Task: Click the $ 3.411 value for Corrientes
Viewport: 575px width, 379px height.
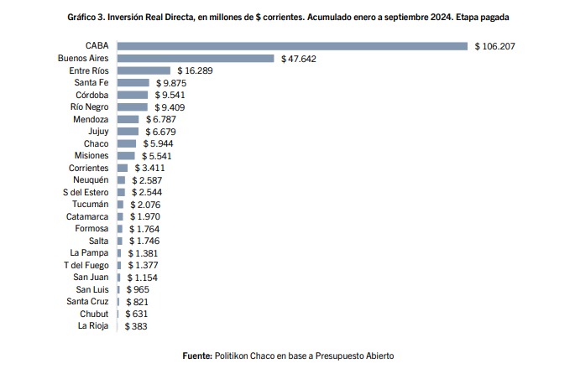Action: click(149, 169)
